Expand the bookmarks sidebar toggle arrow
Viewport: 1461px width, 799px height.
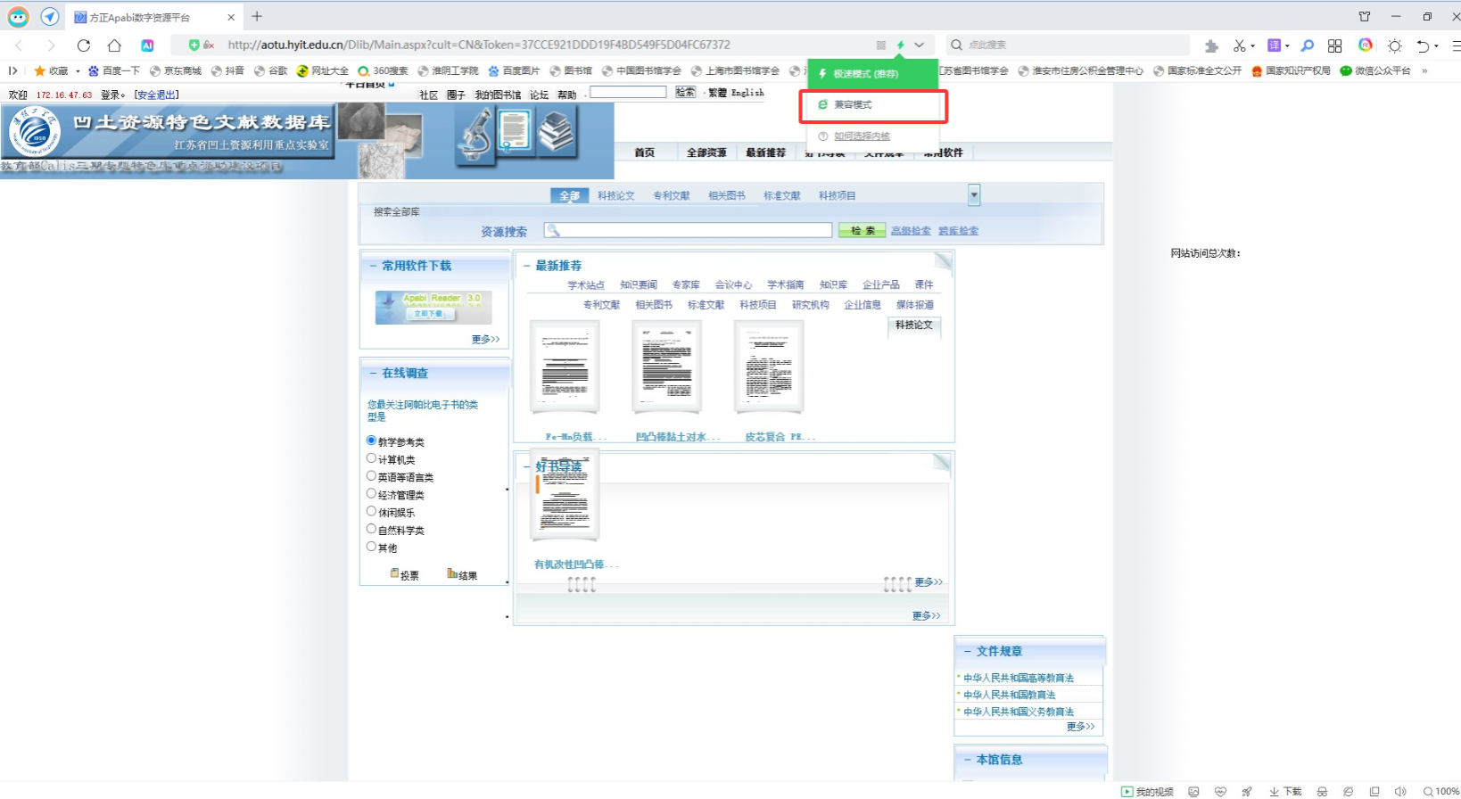pos(12,70)
